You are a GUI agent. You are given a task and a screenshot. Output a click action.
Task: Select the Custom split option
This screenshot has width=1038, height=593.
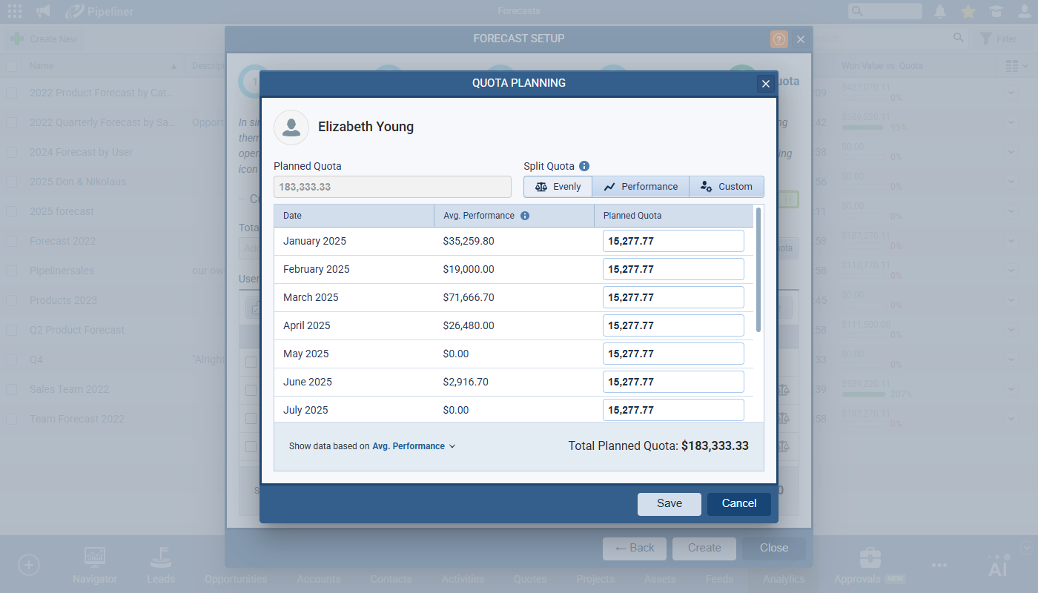(x=726, y=187)
